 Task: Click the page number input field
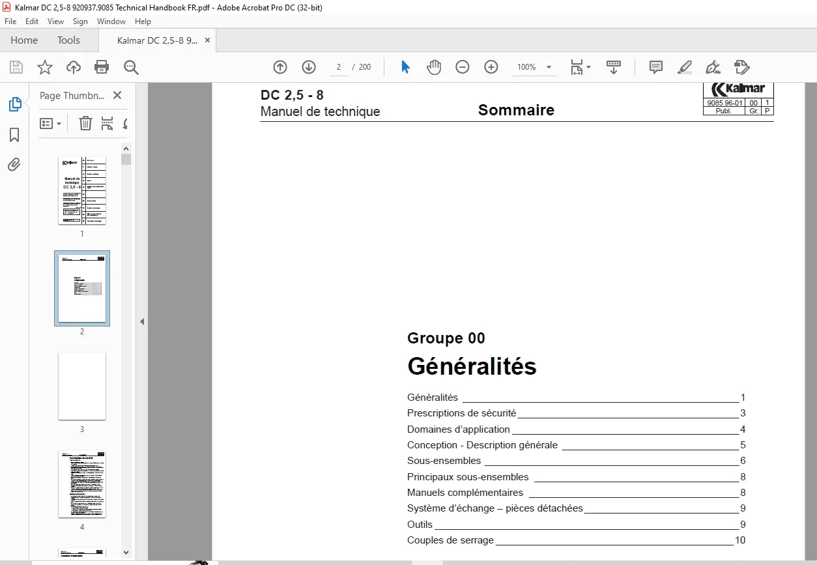[x=339, y=67]
